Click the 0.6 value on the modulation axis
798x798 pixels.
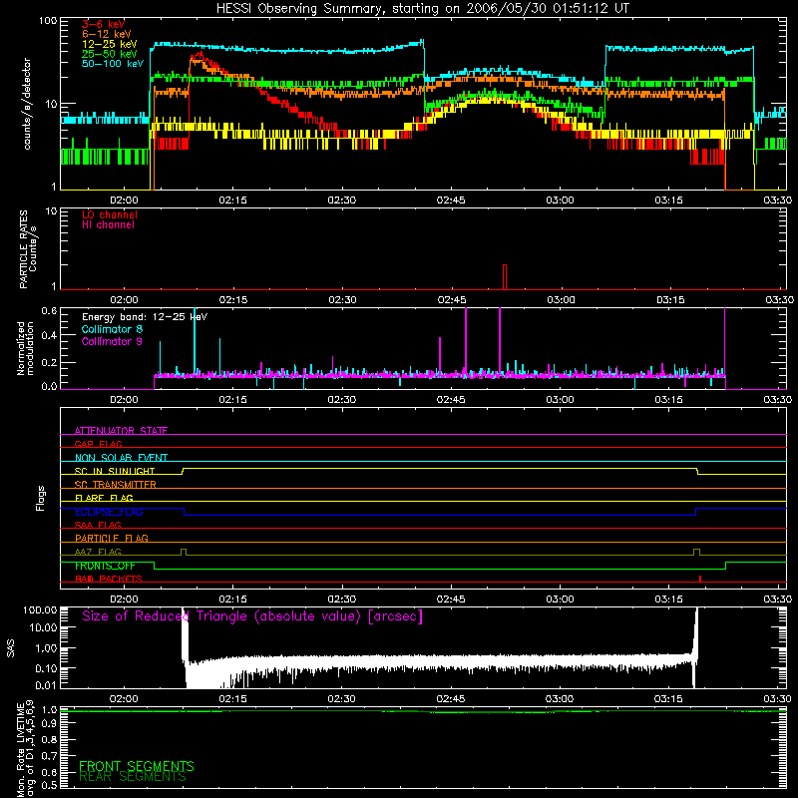click(49, 311)
